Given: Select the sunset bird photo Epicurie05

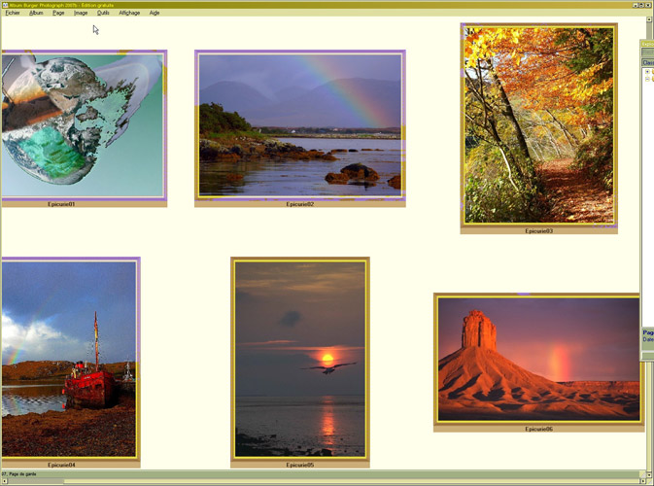Looking at the screenshot, I should click(299, 358).
